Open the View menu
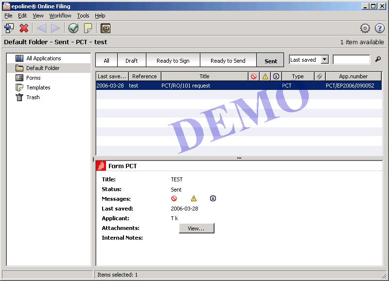 coord(38,16)
